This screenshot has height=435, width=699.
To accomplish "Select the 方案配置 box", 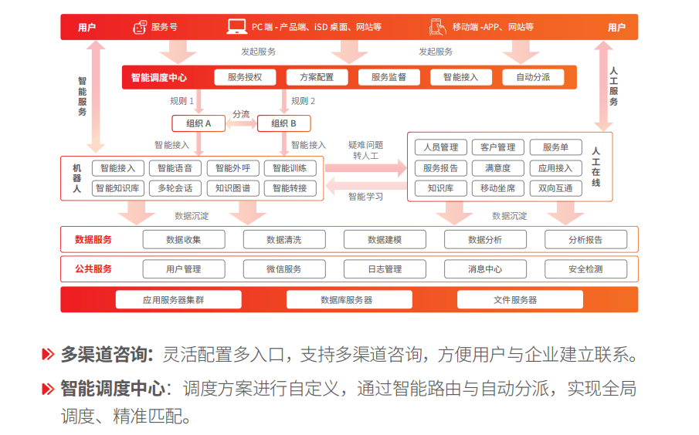I will point(317,77).
